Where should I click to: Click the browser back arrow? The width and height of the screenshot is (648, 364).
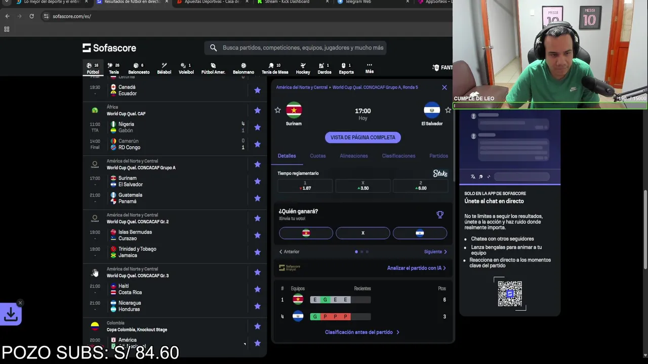pos(7,16)
